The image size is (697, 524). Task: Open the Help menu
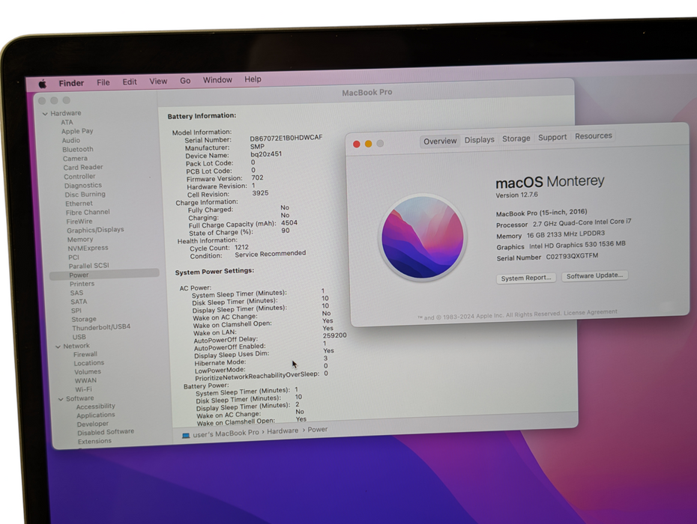(253, 79)
